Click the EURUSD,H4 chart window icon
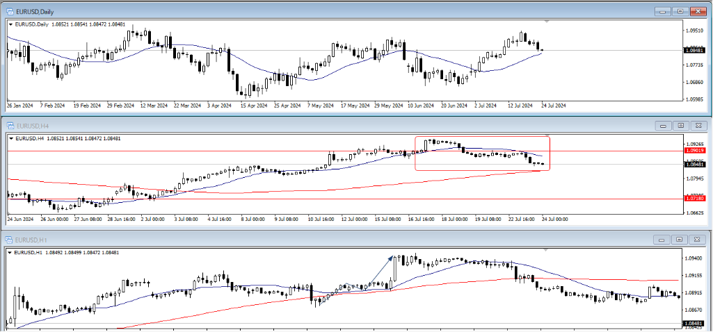This screenshot has height=332, width=713. point(10,125)
